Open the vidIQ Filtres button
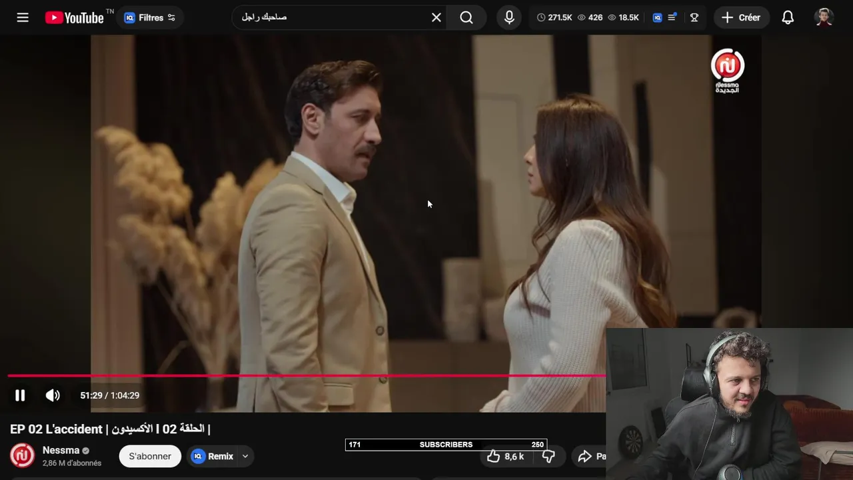The height and width of the screenshot is (480, 853). (x=150, y=17)
